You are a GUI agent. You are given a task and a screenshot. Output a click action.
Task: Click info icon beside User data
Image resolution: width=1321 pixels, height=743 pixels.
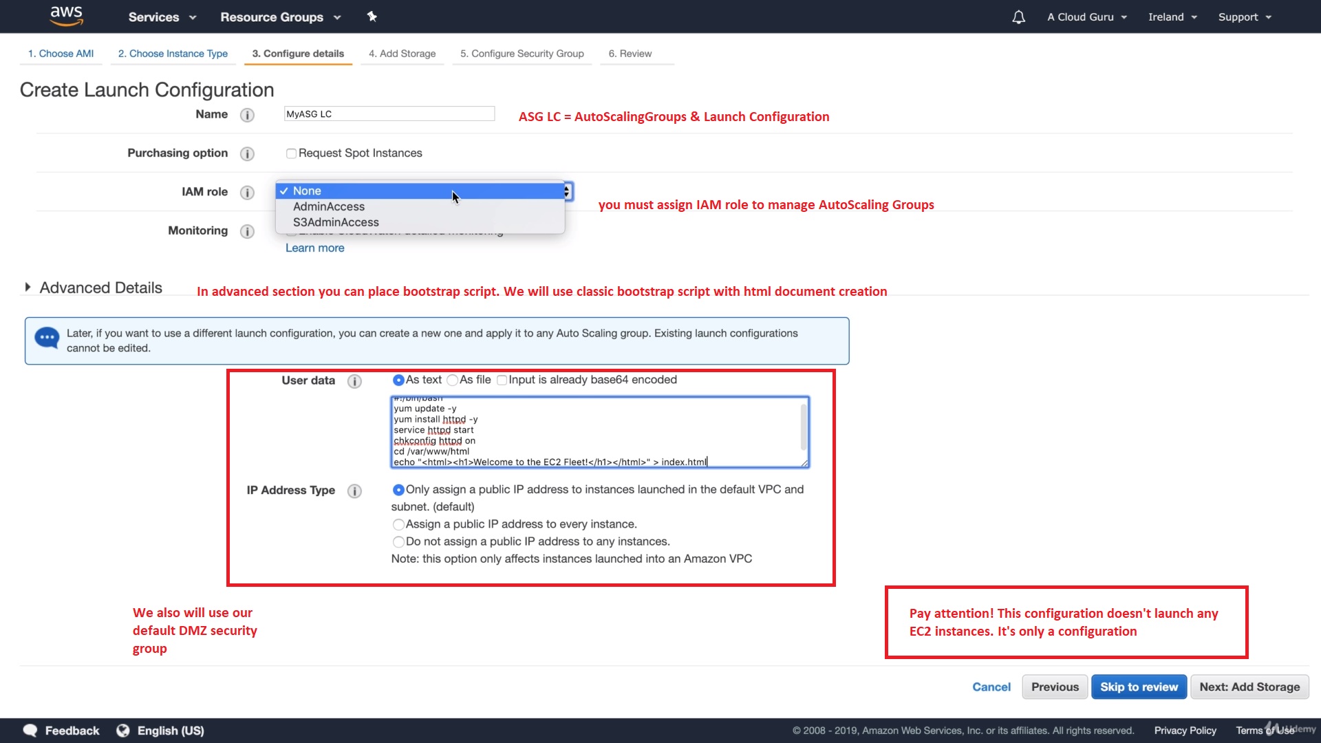point(354,381)
